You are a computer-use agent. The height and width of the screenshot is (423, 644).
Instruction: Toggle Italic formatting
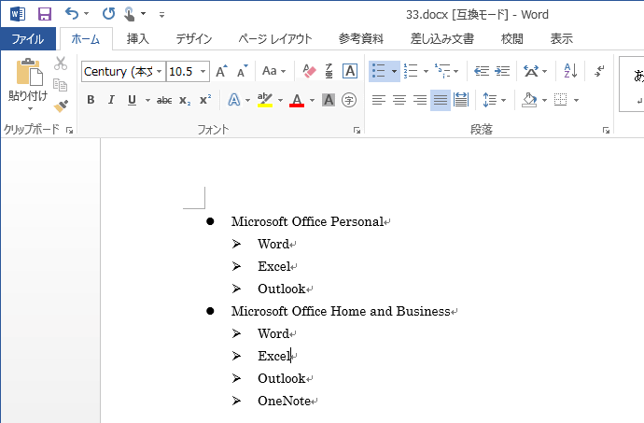111,100
